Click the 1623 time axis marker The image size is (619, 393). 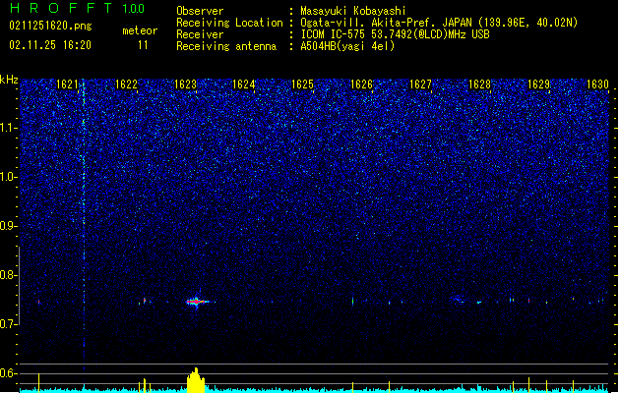[185, 84]
